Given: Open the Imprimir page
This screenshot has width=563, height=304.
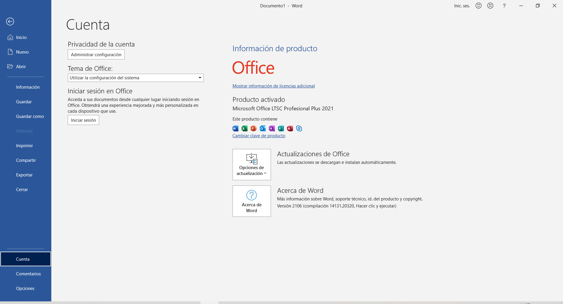Looking at the screenshot, I should pos(26,145).
